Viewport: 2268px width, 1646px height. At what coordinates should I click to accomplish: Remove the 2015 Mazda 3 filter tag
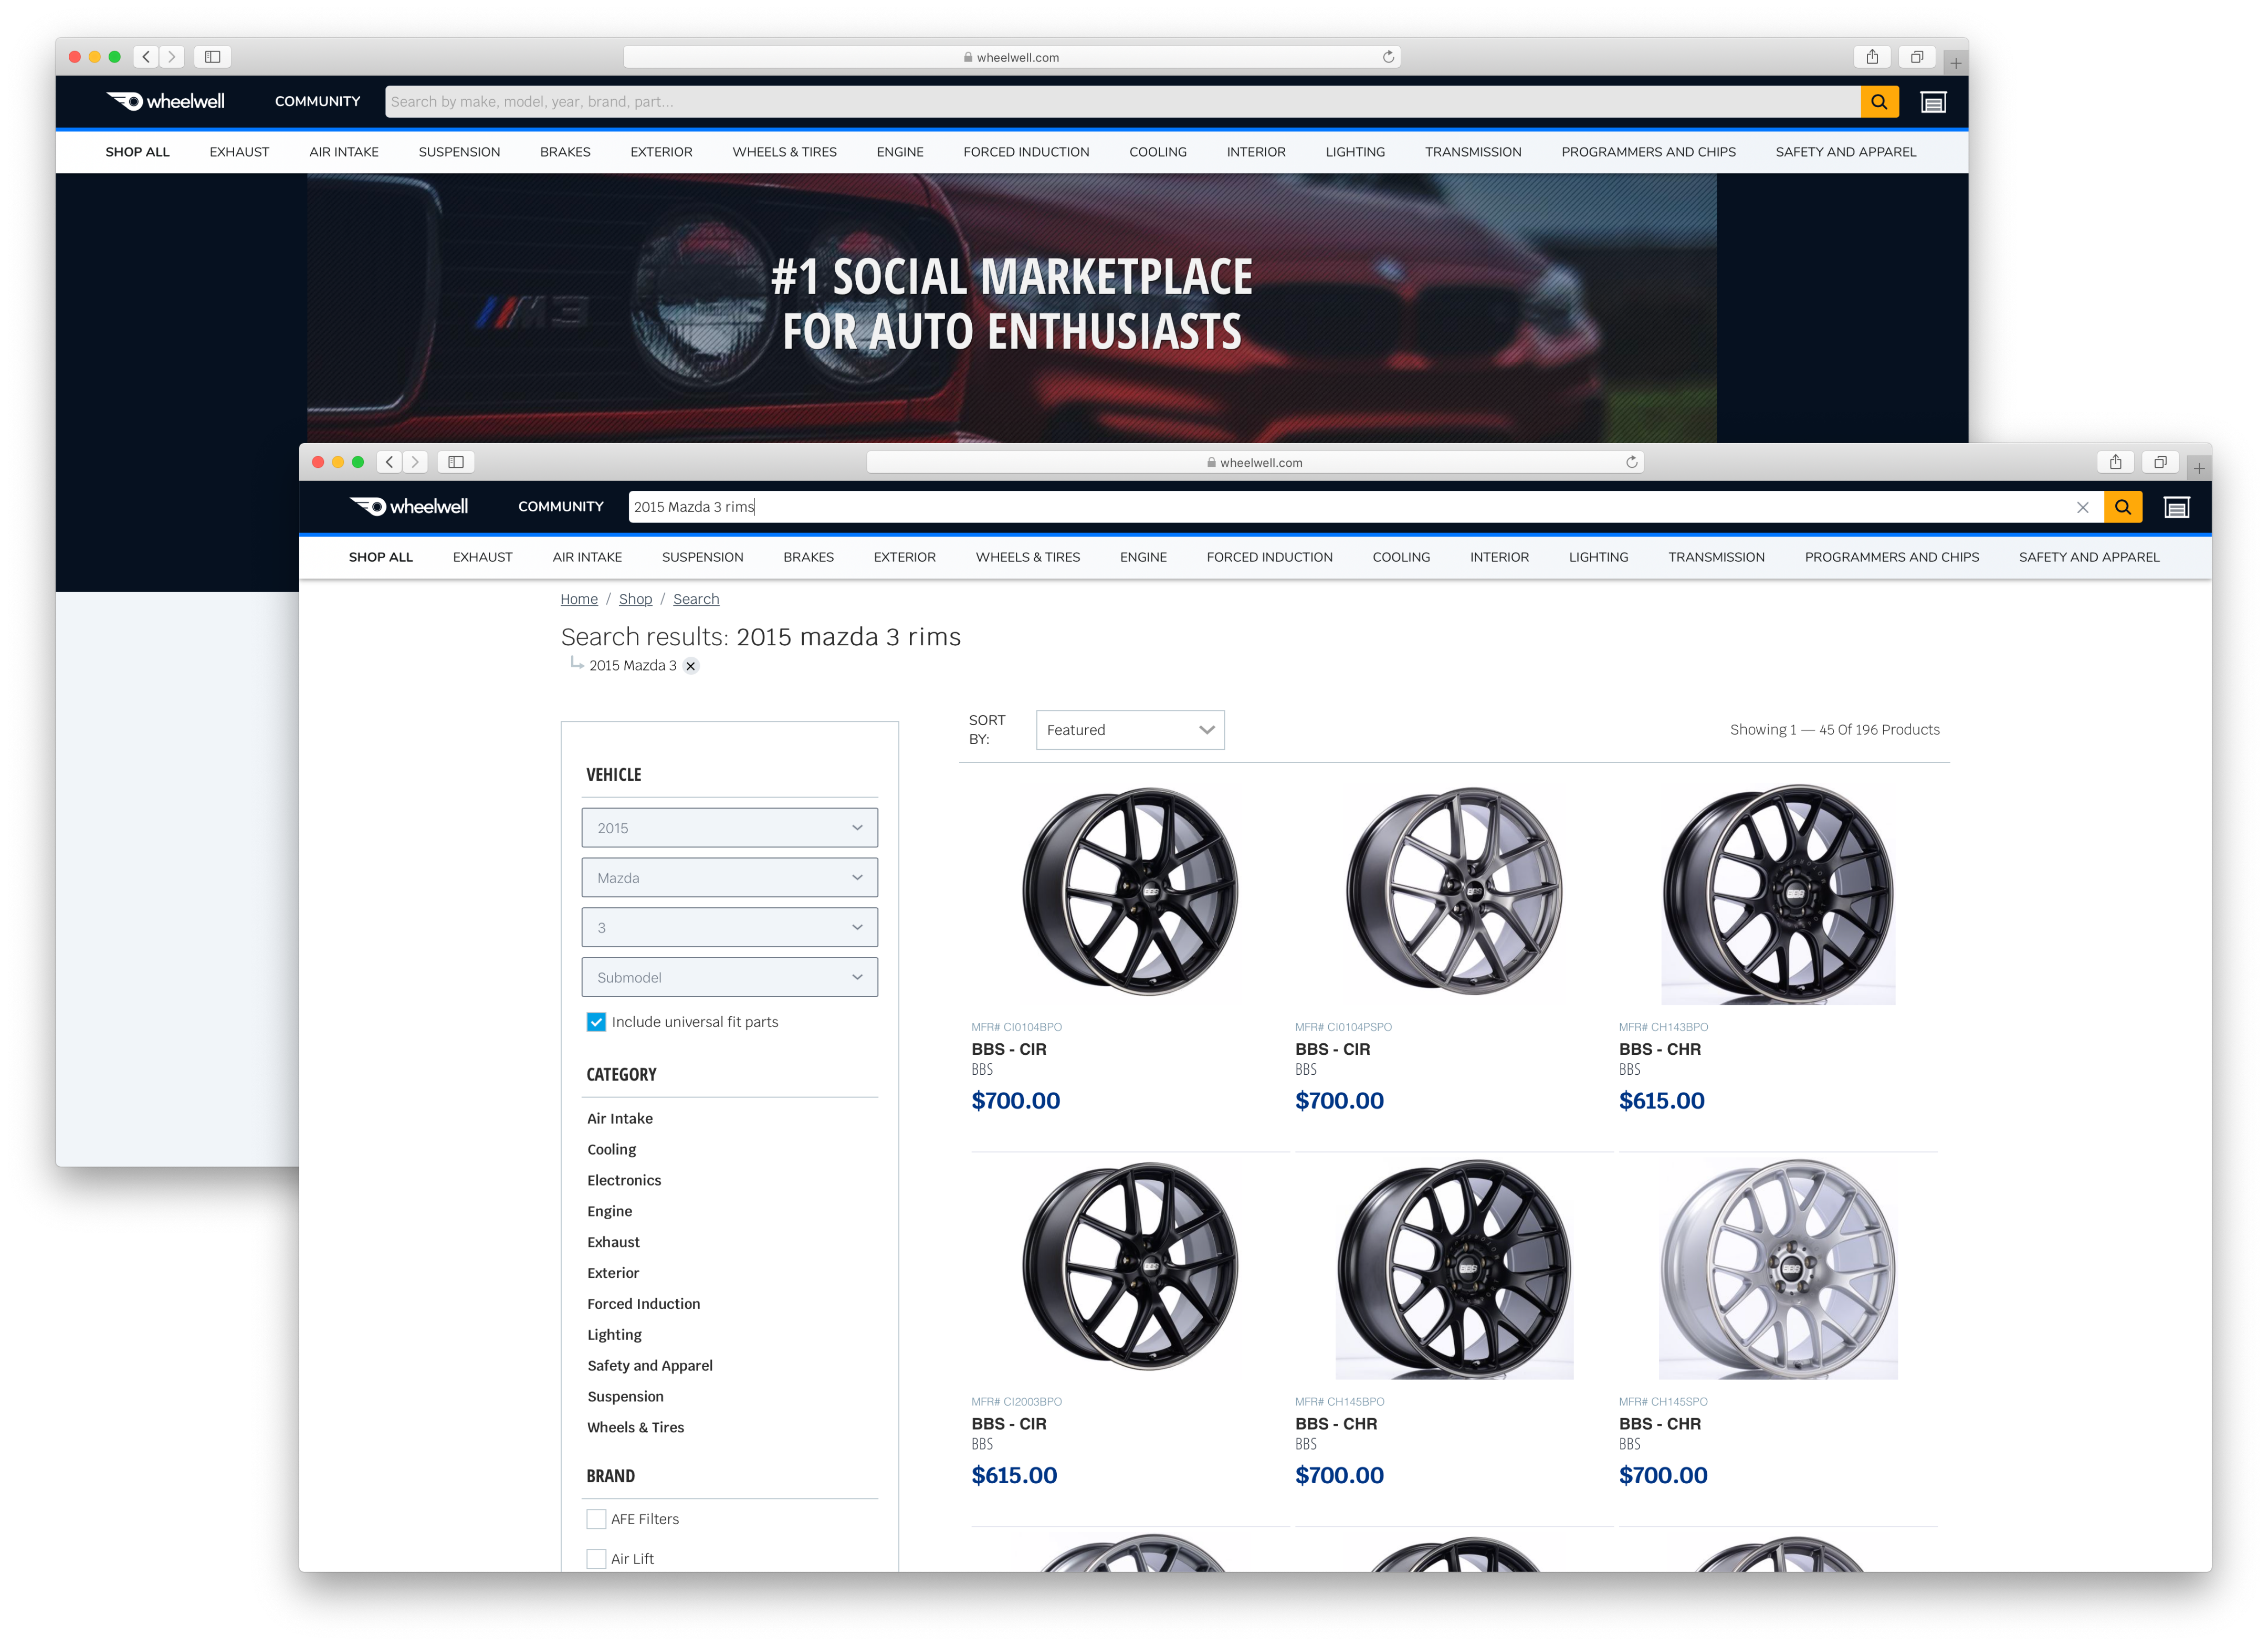(x=691, y=666)
